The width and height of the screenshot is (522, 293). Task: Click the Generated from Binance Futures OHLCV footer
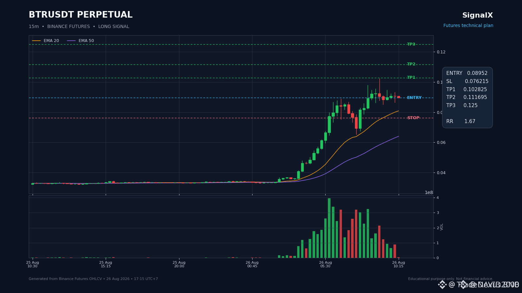coord(93,279)
